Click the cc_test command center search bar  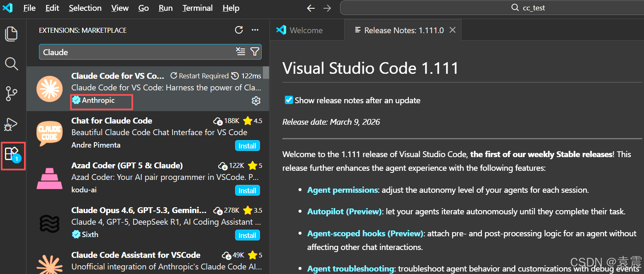click(x=492, y=8)
